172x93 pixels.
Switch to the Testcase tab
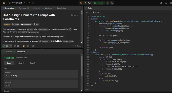(7, 52)
